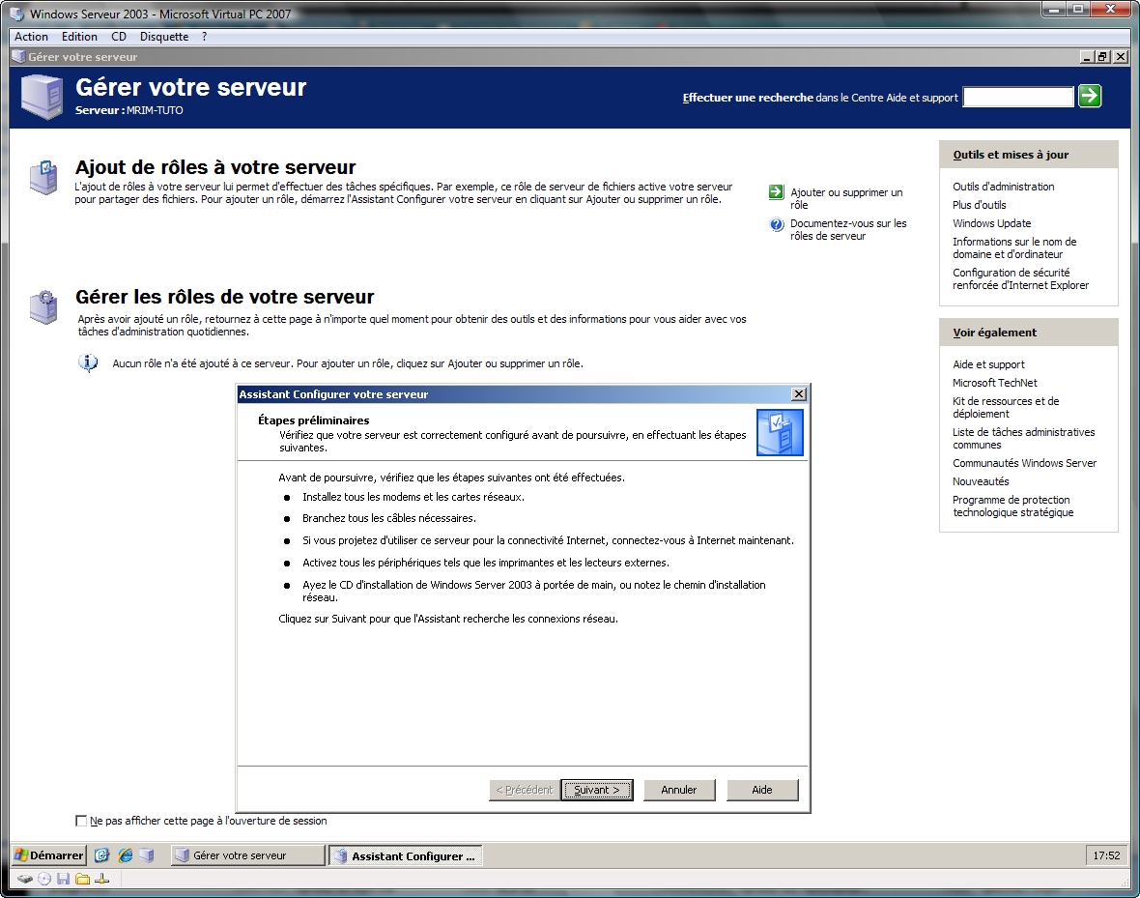Open the CD menu
The height and width of the screenshot is (898, 1140).
tap(119, 37)
